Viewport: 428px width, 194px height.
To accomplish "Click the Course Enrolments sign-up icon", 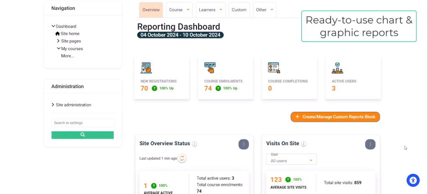I will [x=210, y=68].
